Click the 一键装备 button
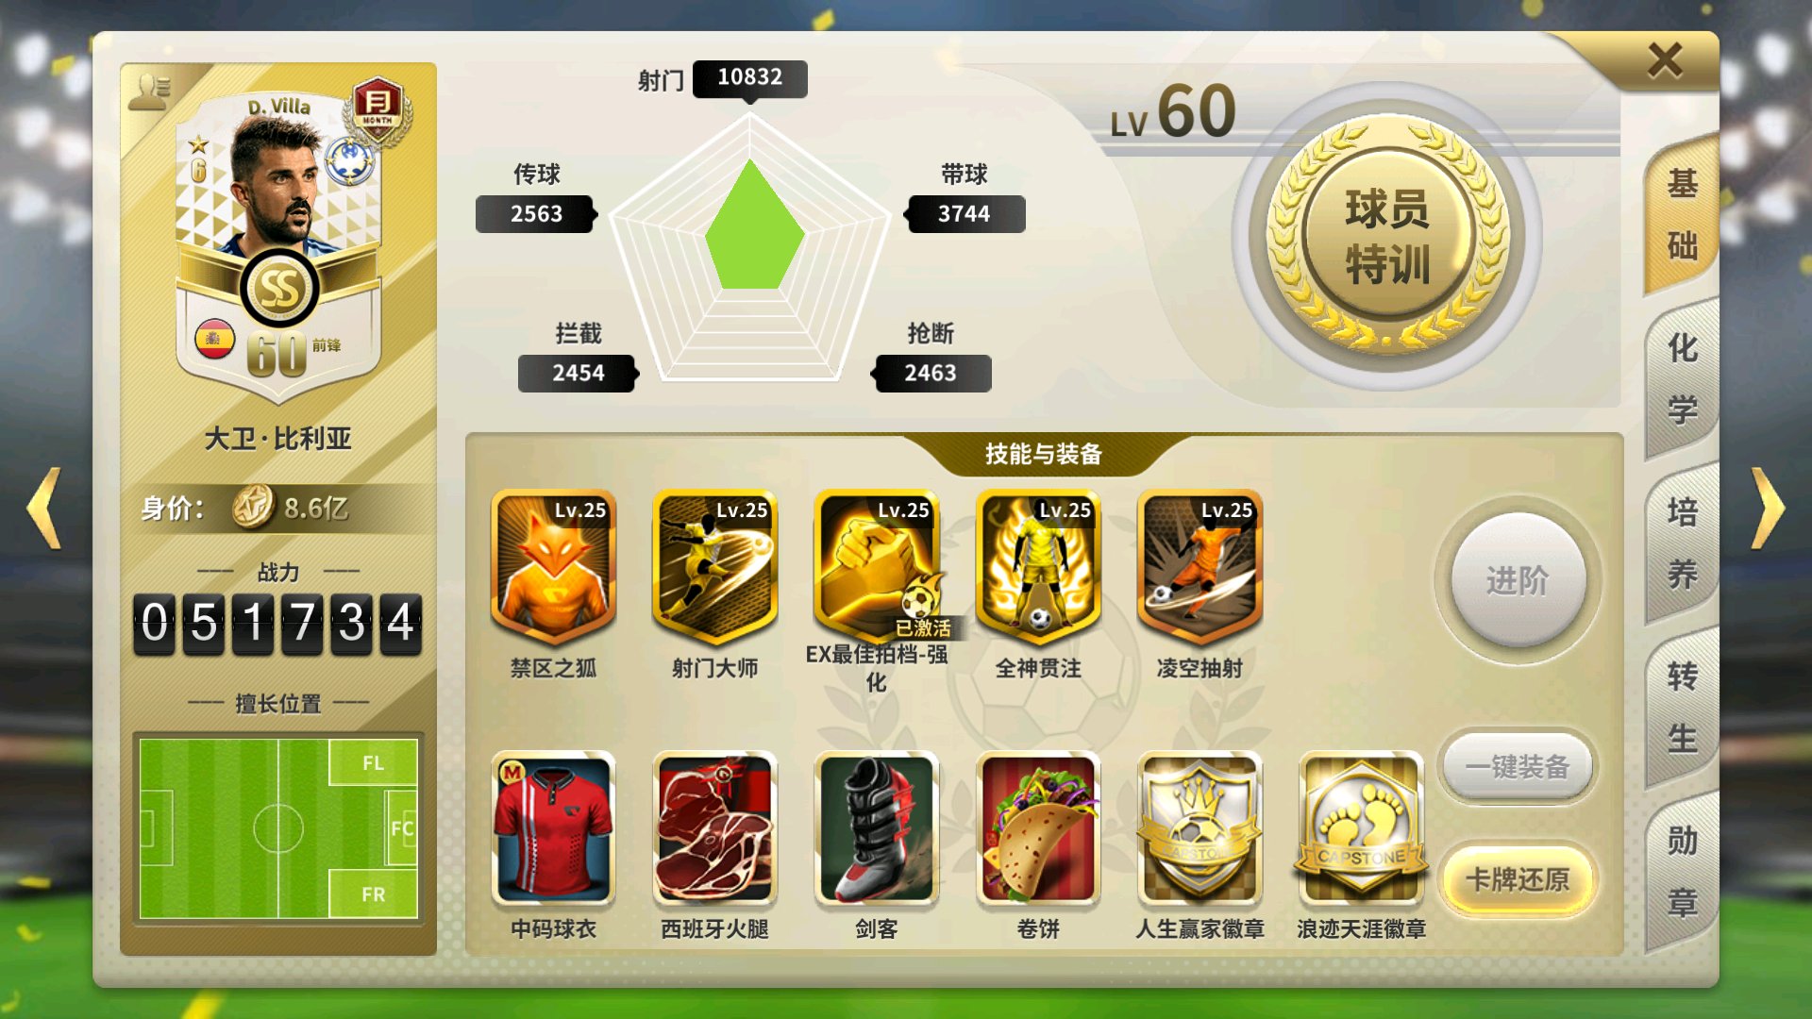1812x1019 pixels. [1518, 767]
